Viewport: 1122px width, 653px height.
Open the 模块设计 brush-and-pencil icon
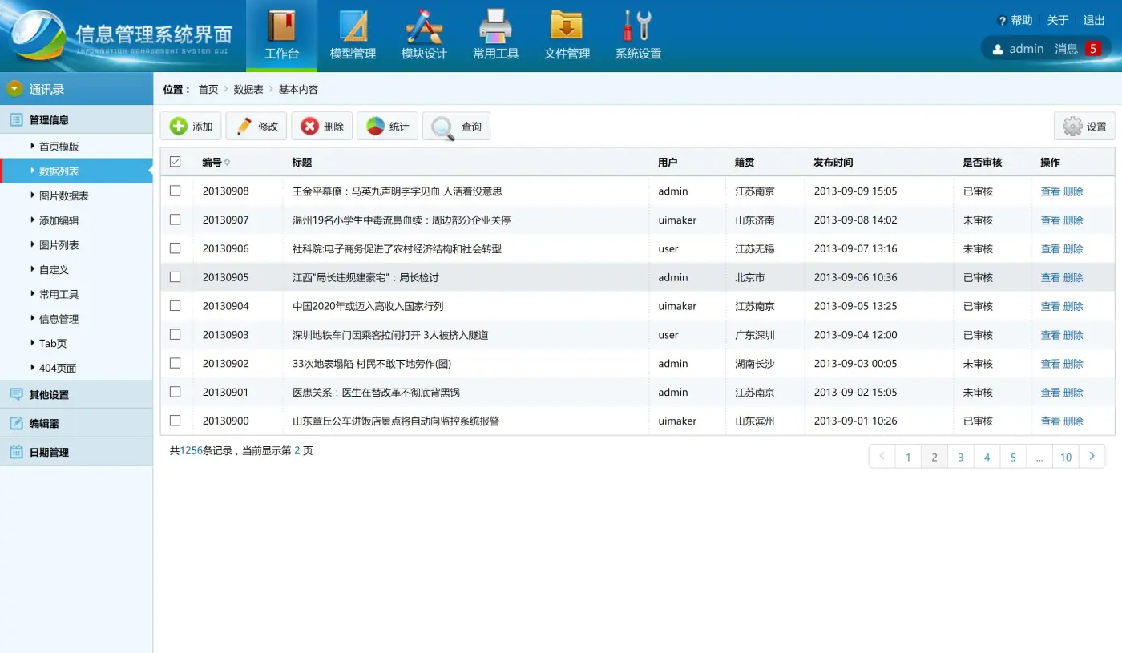click(x=424, y=26)
